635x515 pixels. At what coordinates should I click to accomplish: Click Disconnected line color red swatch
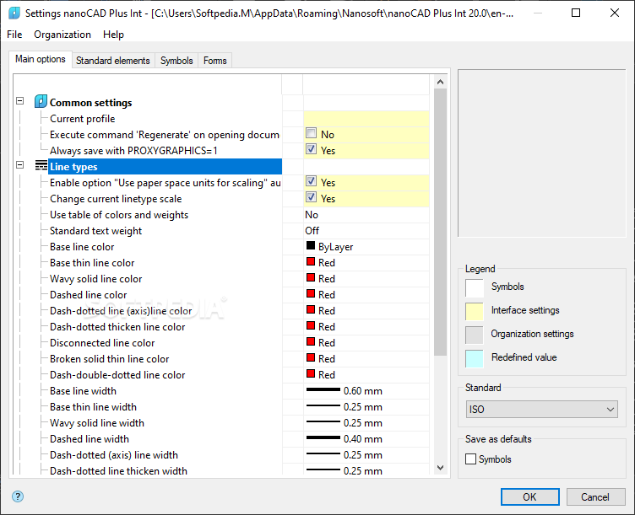pos(311,341)
